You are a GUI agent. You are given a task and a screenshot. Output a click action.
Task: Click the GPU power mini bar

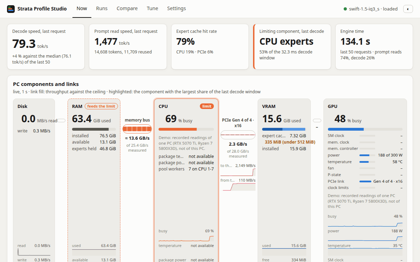coord(367,155)
